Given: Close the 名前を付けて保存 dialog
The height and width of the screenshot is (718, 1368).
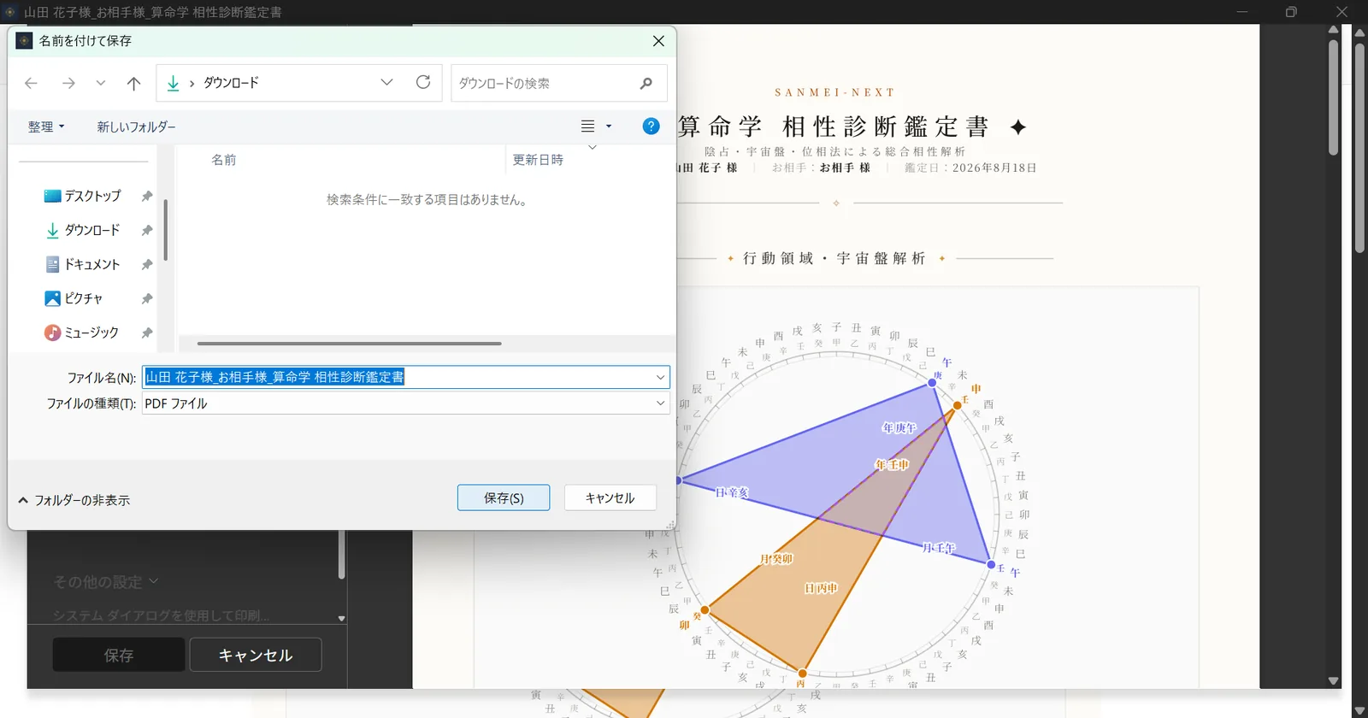Looking at the screenshot, I should [x=658, y=40].
